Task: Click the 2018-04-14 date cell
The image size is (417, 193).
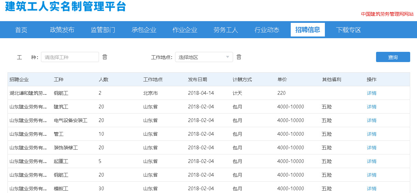Action: tap(201, 93)
